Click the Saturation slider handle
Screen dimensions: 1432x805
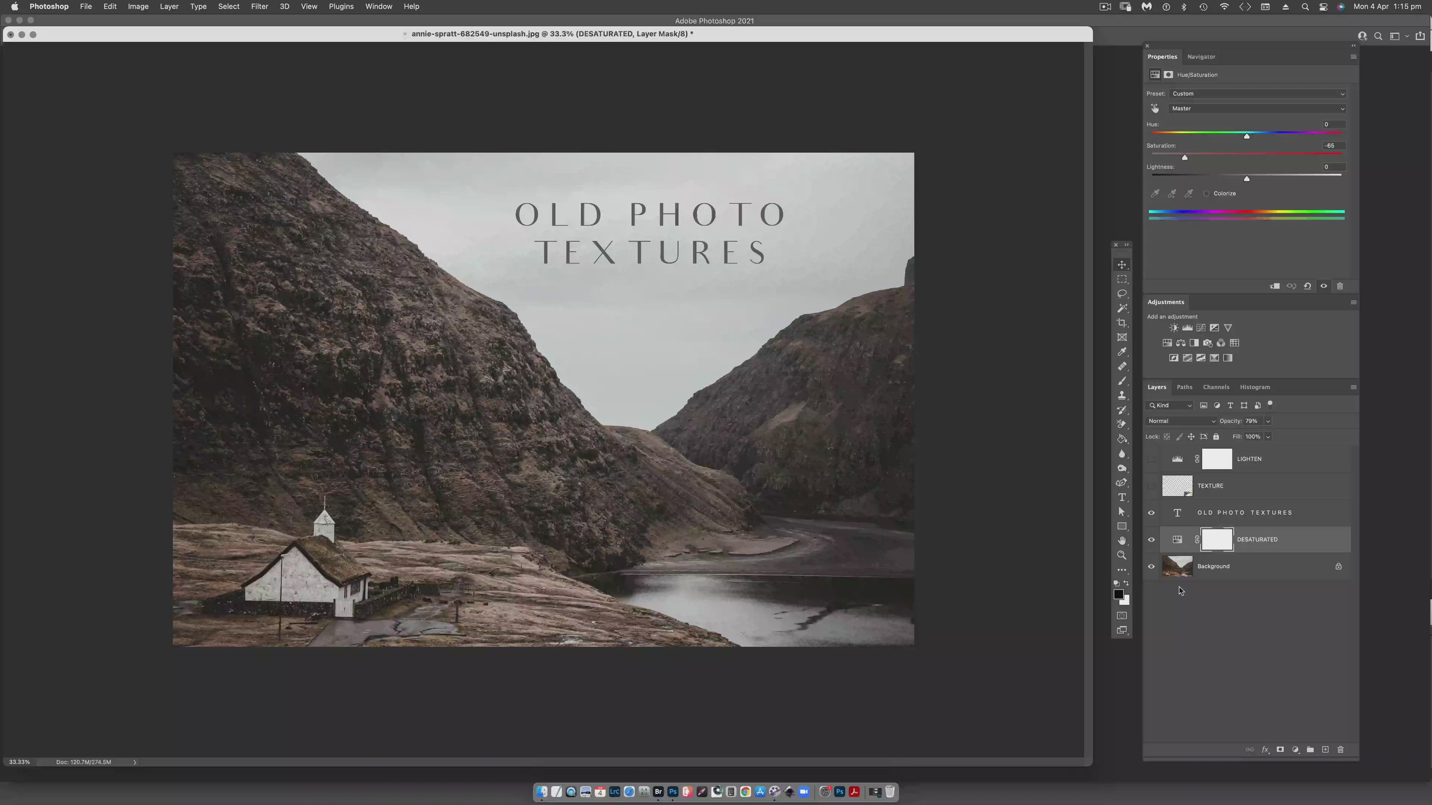click(x=1185, y=158)
